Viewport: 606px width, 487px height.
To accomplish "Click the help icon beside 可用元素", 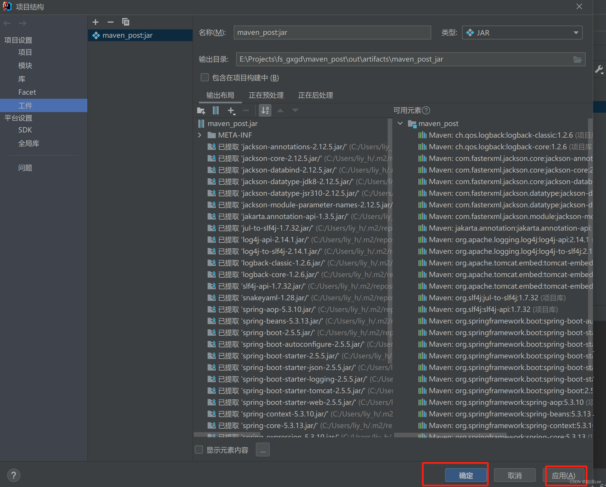I will point(426,111).
